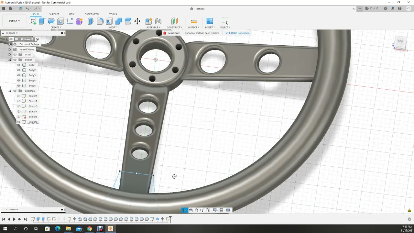Select the Shell tool
This screenshot has height=233, width=414.
[x=109, y=21]
